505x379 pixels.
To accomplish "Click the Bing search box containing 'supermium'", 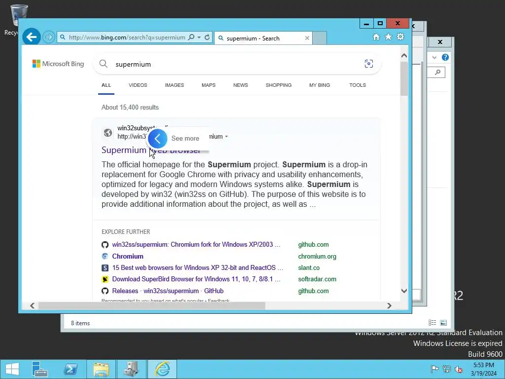I will [237, 64].
